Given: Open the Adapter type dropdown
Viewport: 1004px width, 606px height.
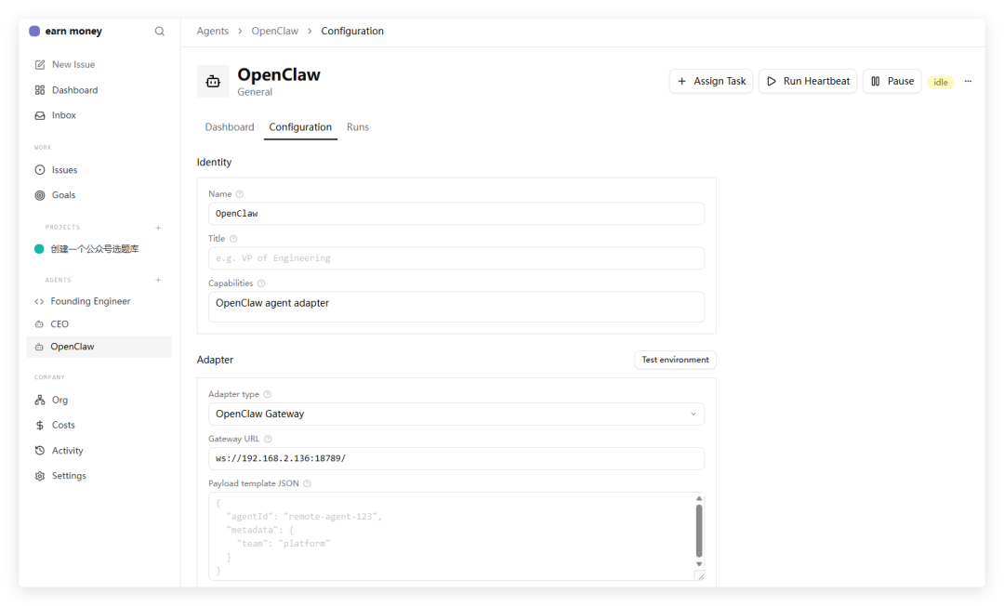Looking at the screenshot, I should [456, 414].
